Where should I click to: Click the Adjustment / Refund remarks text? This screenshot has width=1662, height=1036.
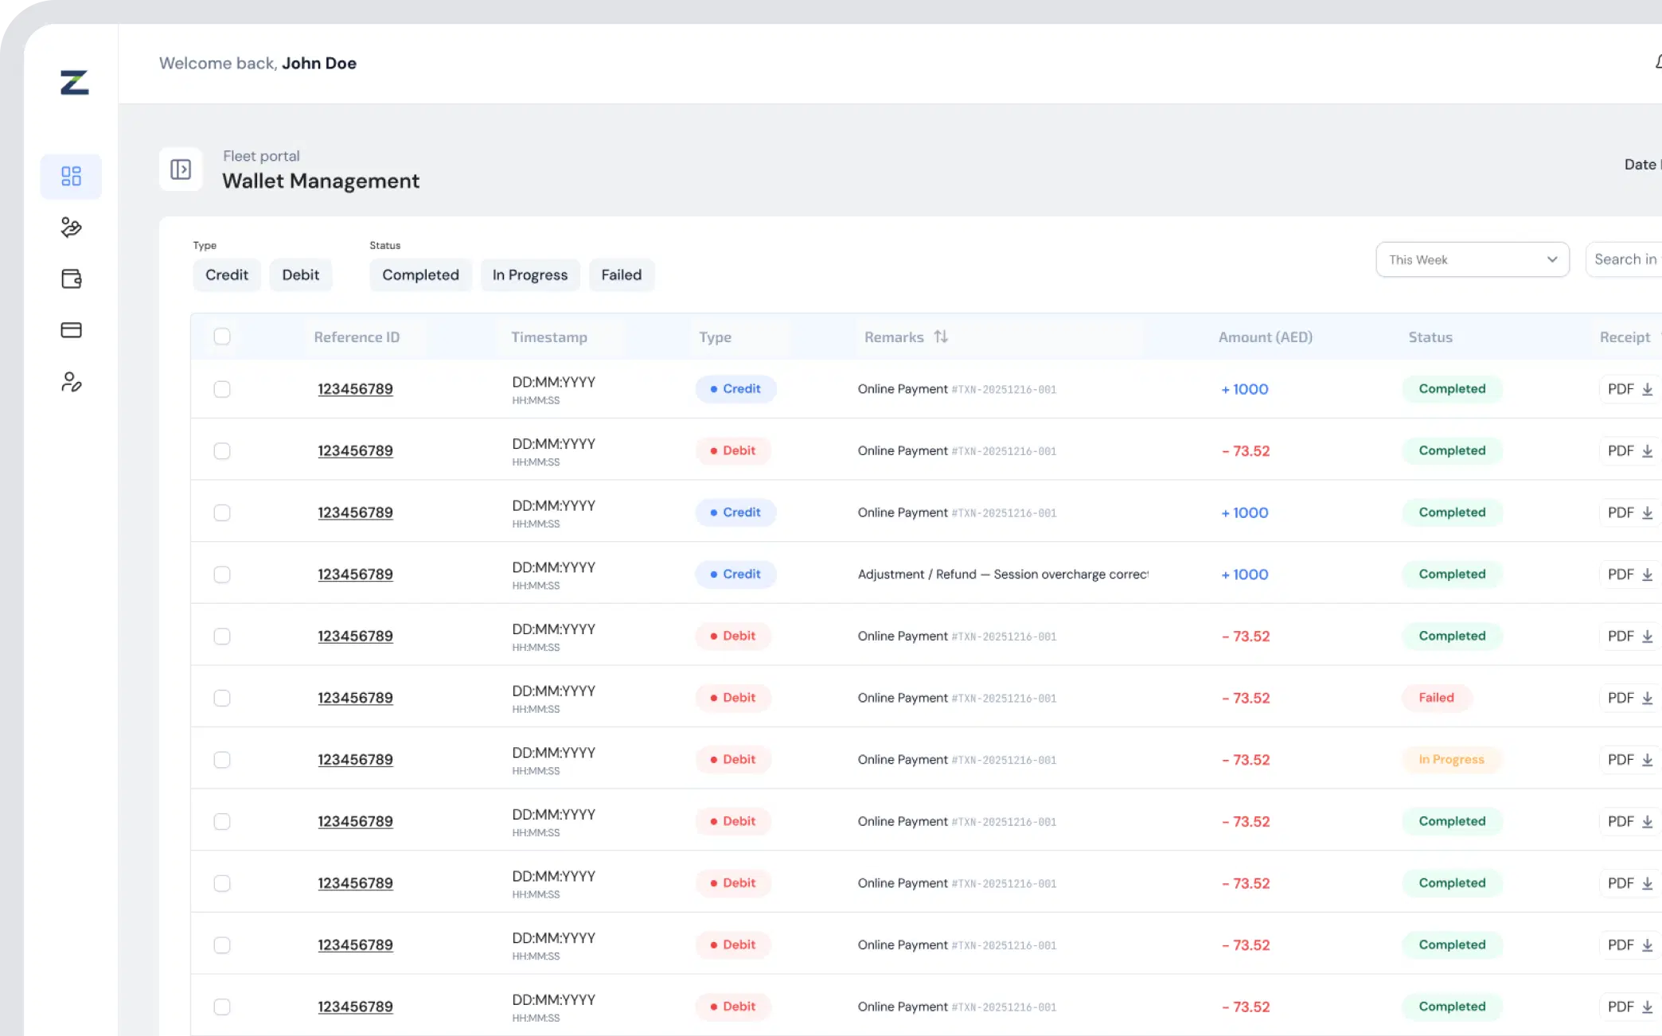(1003, 574)
